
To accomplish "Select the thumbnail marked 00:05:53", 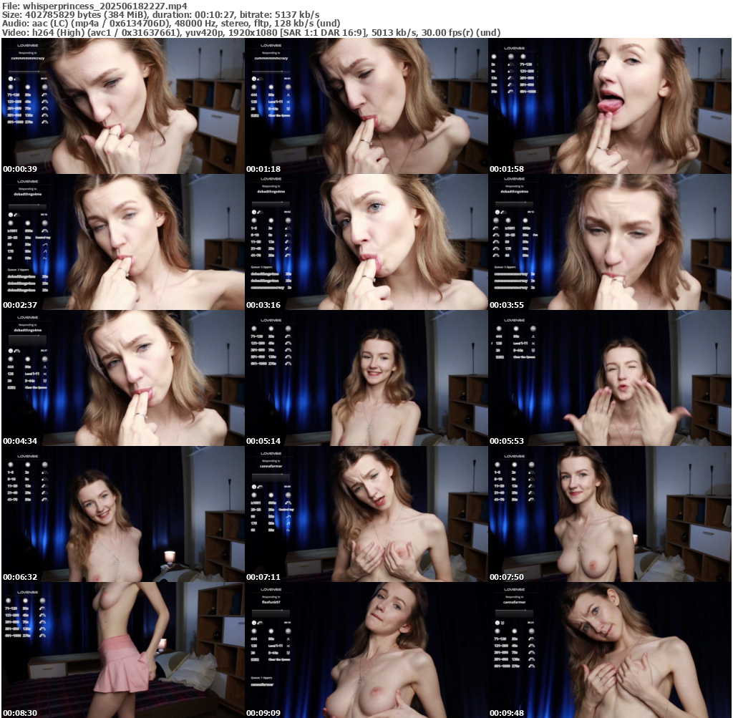I will click(x=610, y=378).
